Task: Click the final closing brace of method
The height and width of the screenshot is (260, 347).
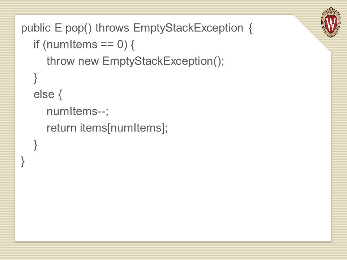Action: click(x=23, y=161)
